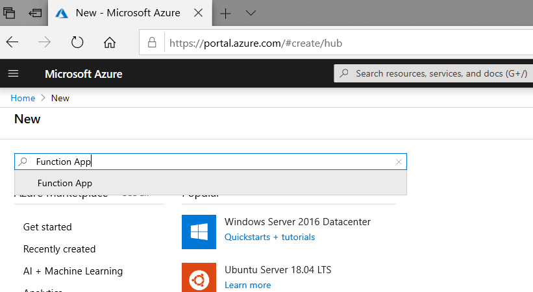Go to browser home page icon
The height and width of the screenshot is (292, 533).
(x=110, y=42)
